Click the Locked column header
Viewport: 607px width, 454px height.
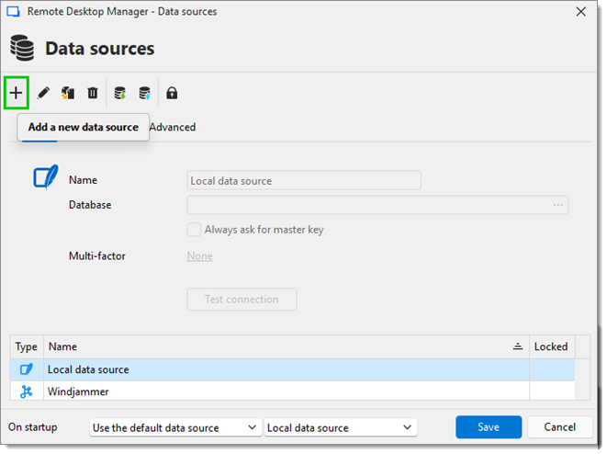coord(552,346)
